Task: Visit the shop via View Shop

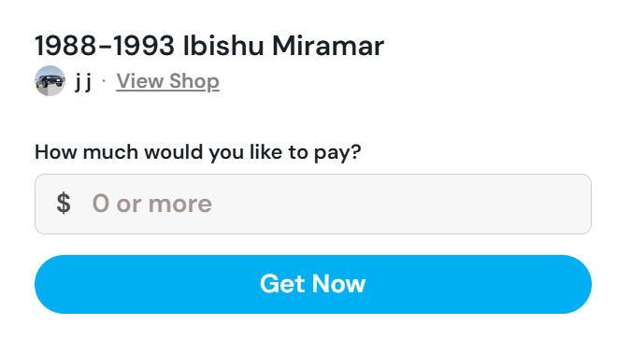Action: point(168,81)
